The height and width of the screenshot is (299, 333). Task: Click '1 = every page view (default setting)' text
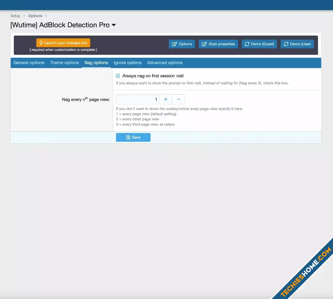point(146,114)
